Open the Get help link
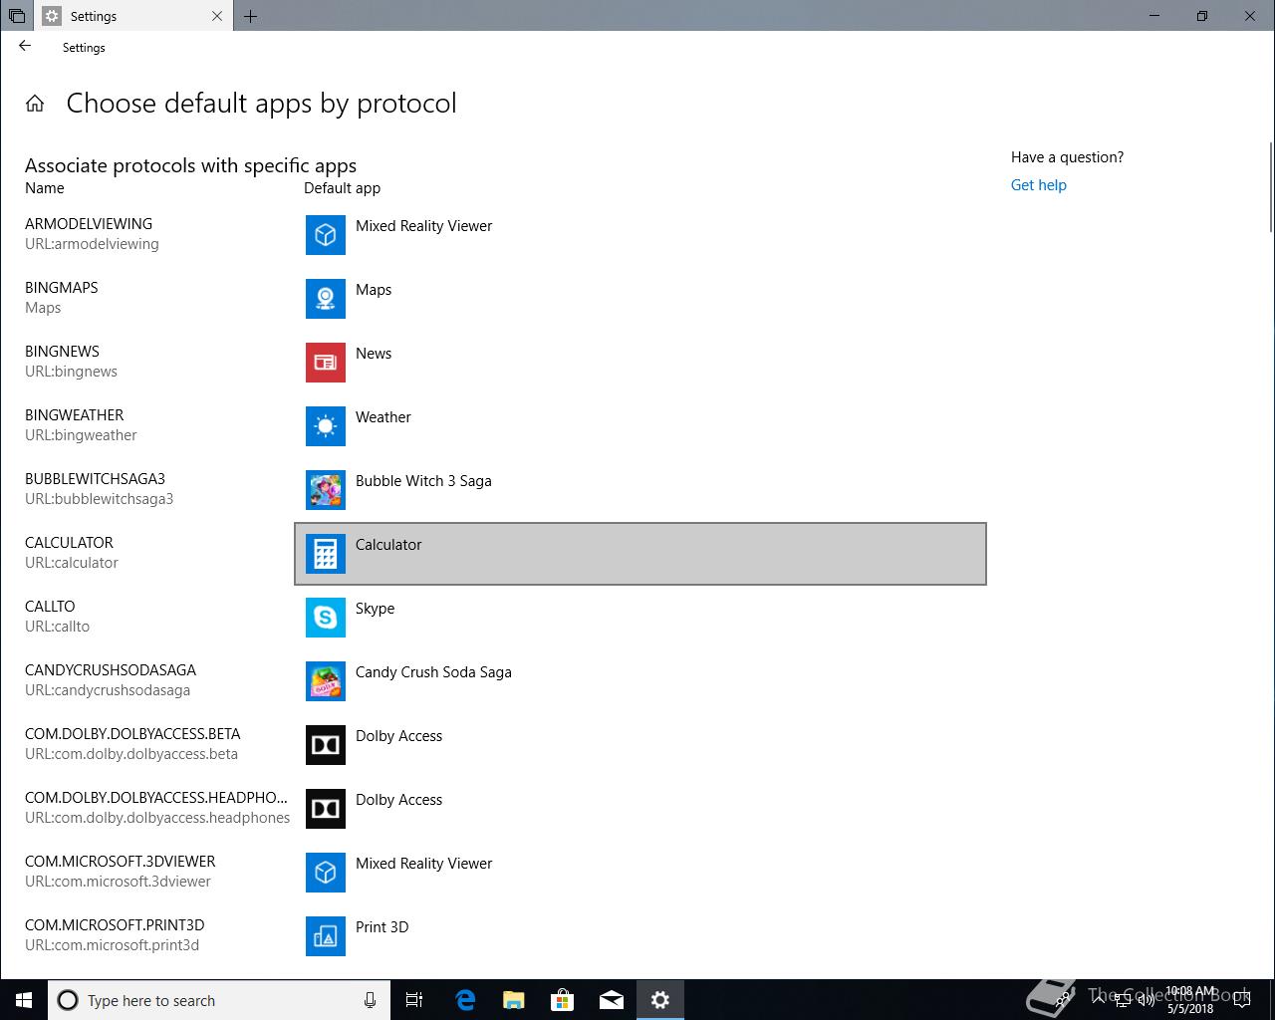Viewport: 1275px width, 1020px height. coord(1038,185)
